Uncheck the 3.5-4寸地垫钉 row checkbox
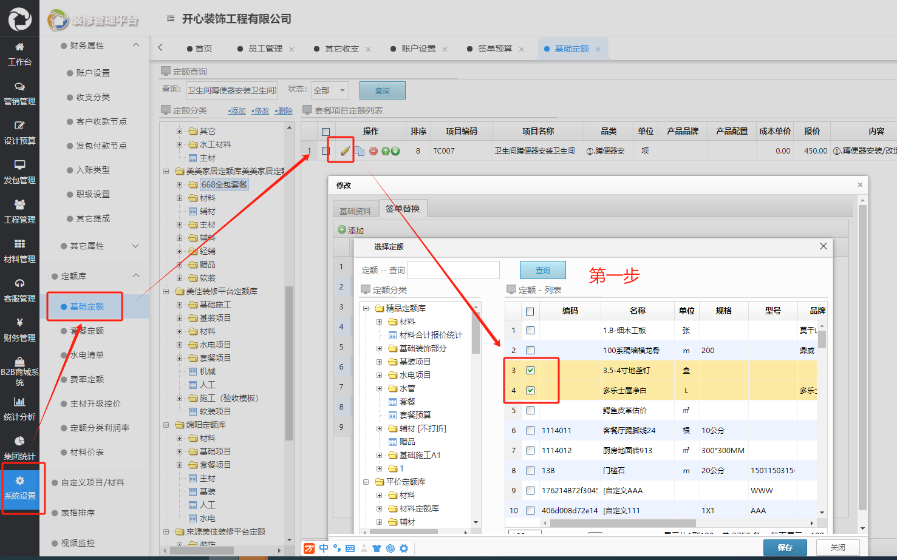 point(530,370)
